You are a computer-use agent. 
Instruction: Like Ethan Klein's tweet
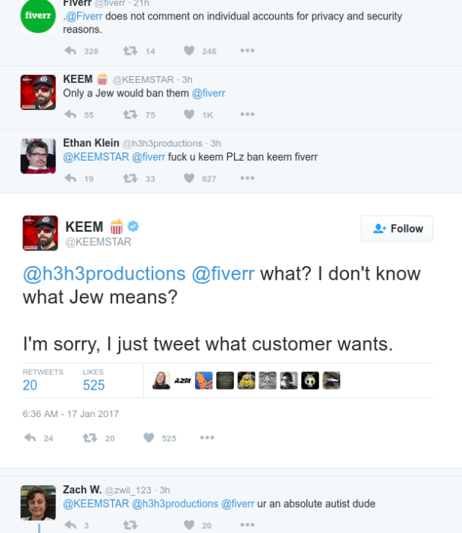pyautogui.click(x=189, y=178)
